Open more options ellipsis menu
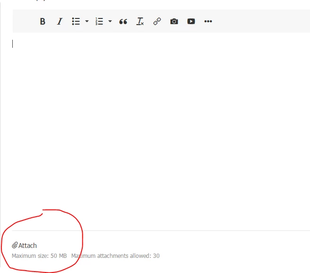This screenshot has width=310, height=273. (208, 21)
